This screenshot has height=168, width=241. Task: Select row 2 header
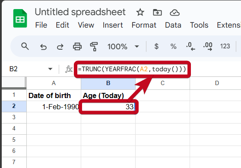pyautogui.click(x=14, y=106)
